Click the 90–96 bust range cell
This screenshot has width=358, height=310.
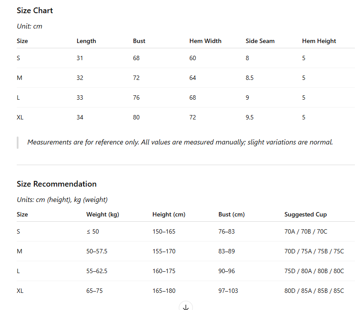(x=227, y=271)
